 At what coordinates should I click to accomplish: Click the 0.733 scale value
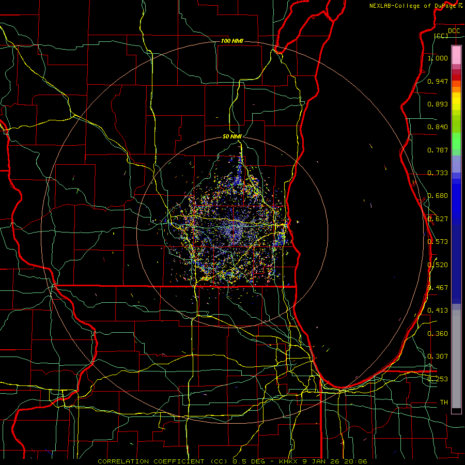point(438,173)
